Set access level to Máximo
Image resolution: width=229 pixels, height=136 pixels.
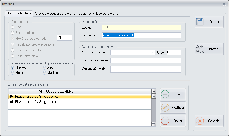click(x=45, y=73)
